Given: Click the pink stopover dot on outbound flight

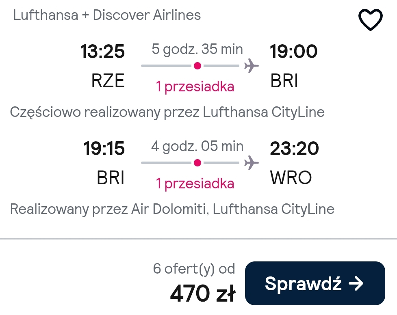Looking at the screenshot, I should [x=197, y=66].
